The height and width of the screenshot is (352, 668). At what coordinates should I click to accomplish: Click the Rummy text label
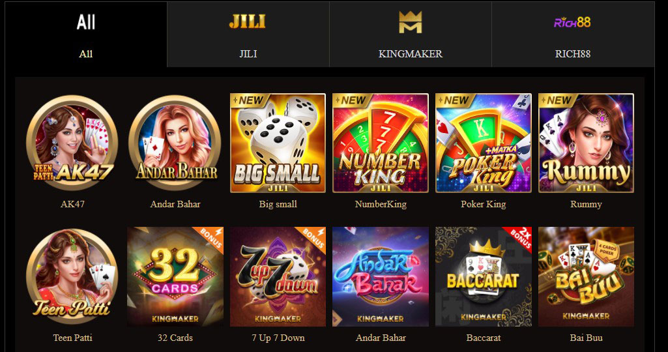[586, 204]
